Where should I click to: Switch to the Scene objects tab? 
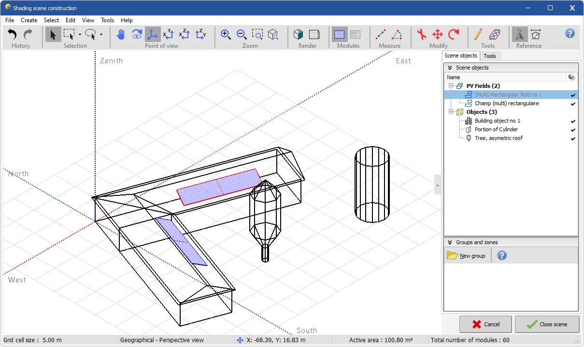(x=461, y=56)
